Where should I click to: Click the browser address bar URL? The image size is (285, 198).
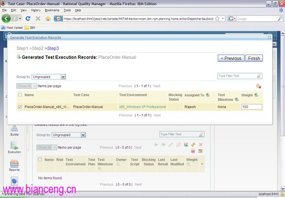pyautogui.click(x=138, y=19)
